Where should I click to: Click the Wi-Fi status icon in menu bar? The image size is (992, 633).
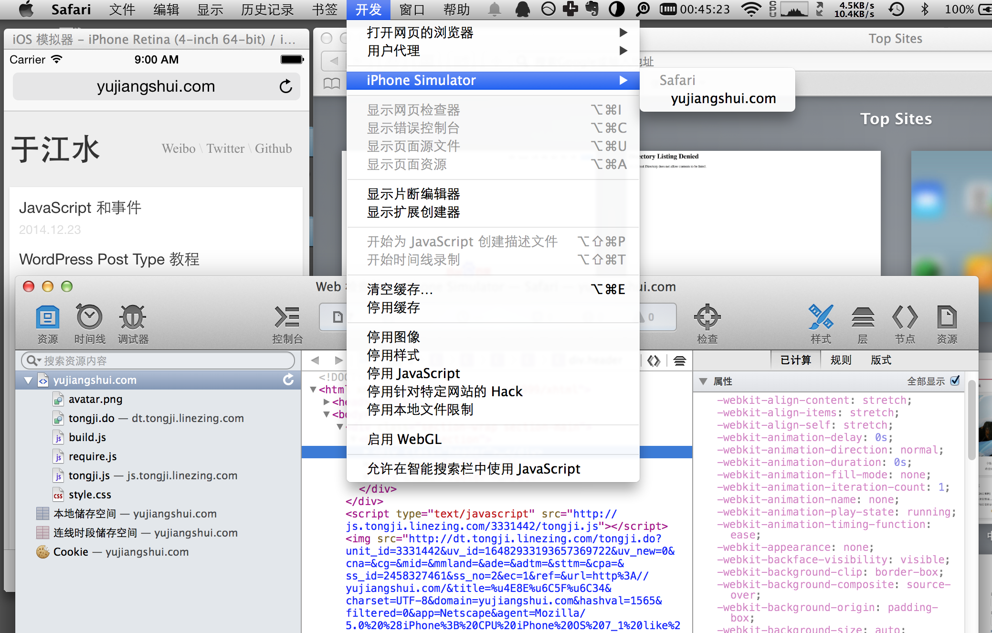[751, 9]
